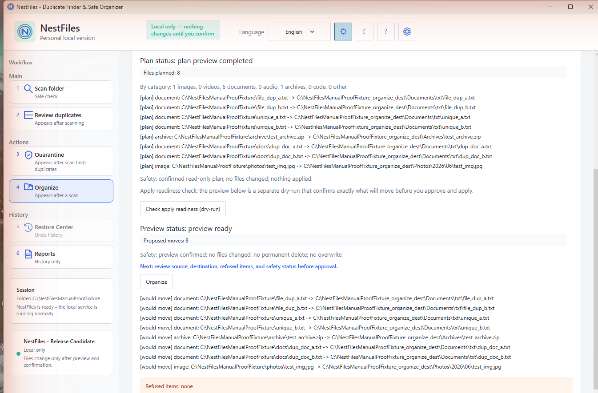
Task: Click the '[plan] image' row for test_img.jpg
Action: [x=311, y=166]
